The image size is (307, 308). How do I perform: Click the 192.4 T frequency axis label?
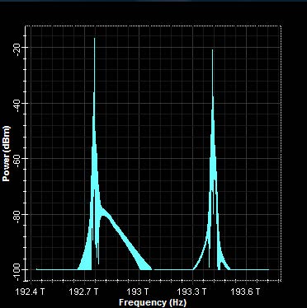click(x=30, y=292)
